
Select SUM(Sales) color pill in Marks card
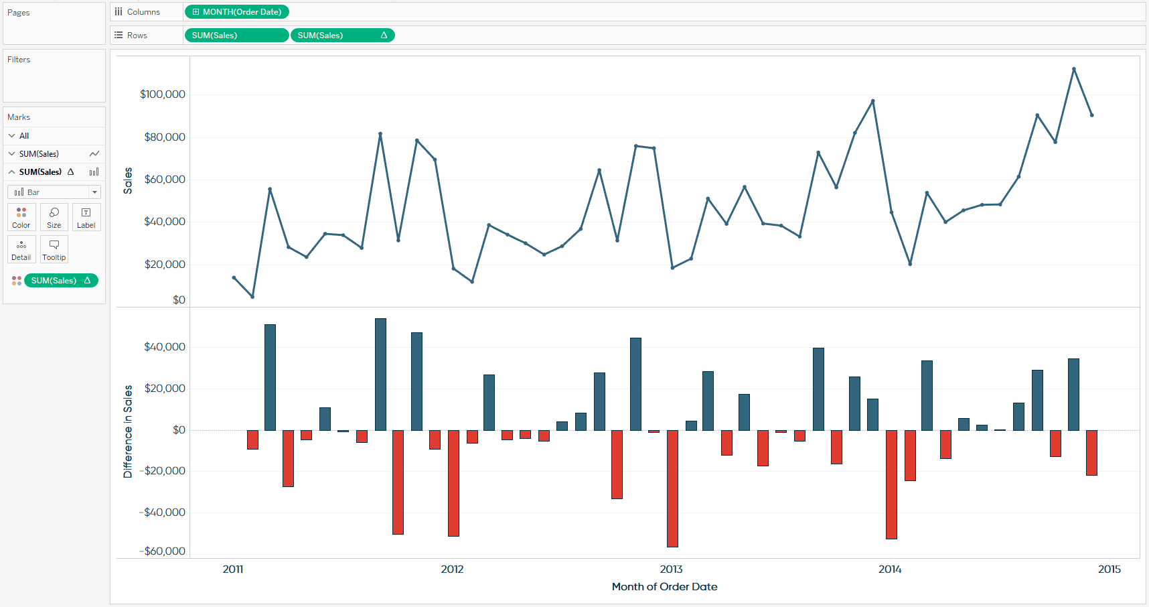pyautogui.click(x=61, y=281)
